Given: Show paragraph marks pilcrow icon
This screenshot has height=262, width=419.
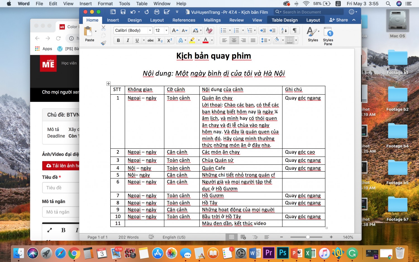Looking at the screenshot, I should pos(294,30).
